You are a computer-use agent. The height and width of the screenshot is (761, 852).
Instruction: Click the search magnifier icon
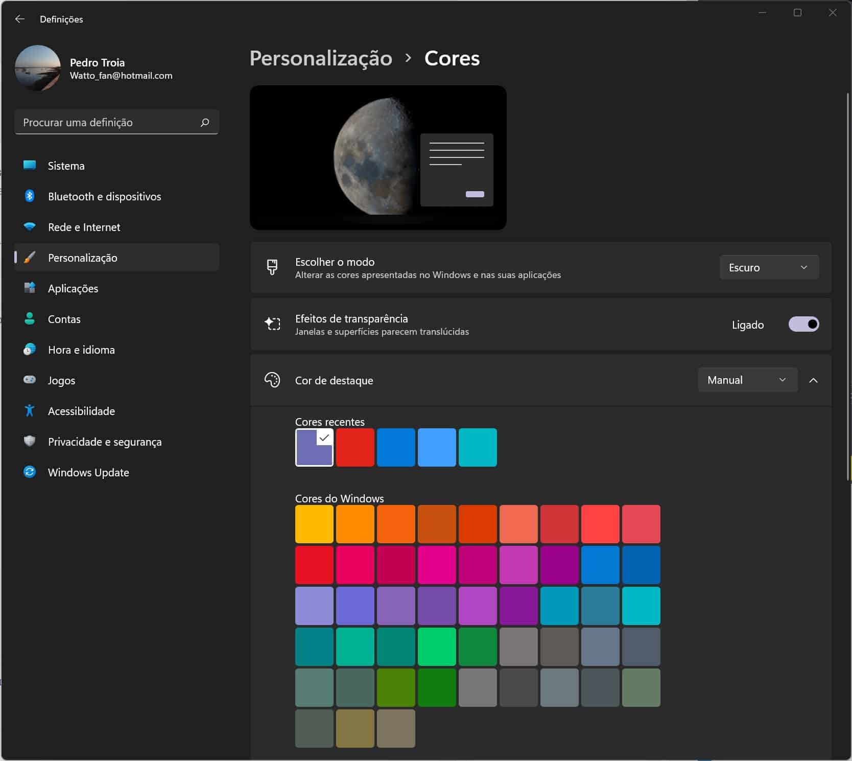tap(205, 123)
